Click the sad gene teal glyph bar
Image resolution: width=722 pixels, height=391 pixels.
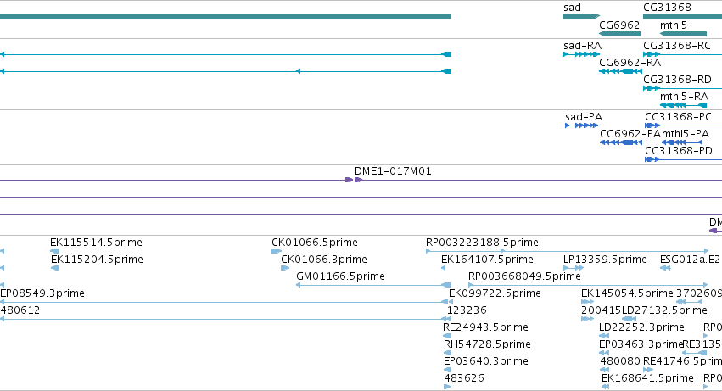pos(581,16)
